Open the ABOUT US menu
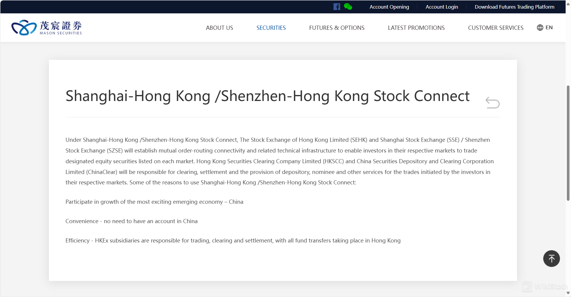This screenshot has height=297, width=571. point(219,28)
